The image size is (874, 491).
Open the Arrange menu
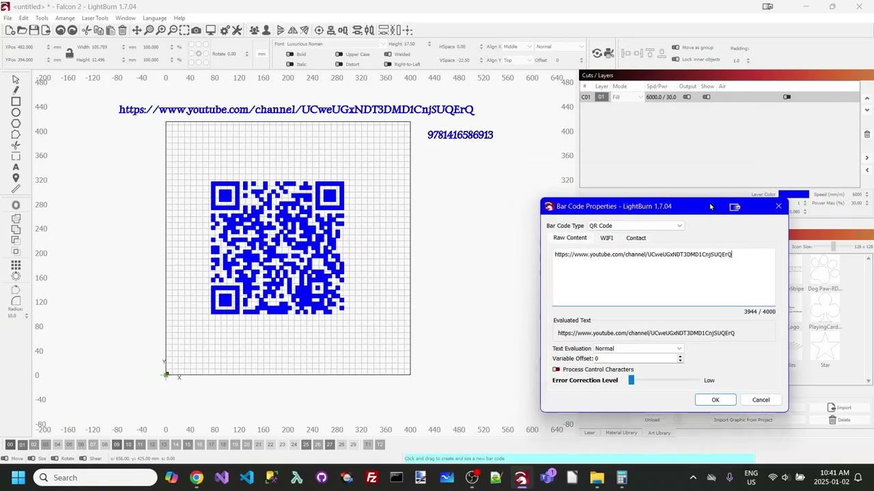[65, 18]
